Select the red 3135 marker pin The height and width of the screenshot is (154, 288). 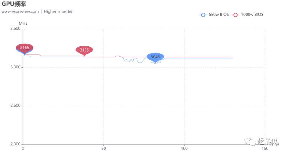click(x=84, y=50)
